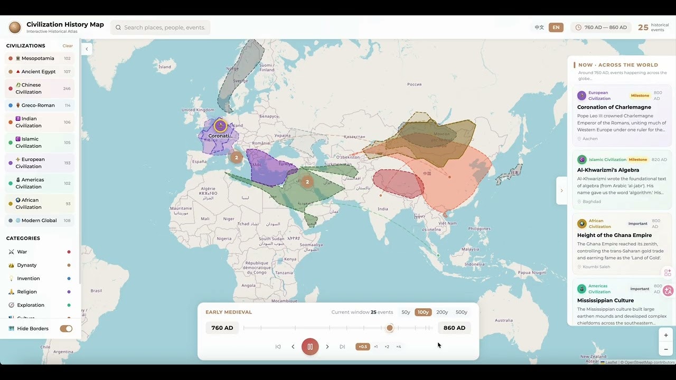Switch language to 中文
This screenshot has width=676, height=380.
[539, 27]
